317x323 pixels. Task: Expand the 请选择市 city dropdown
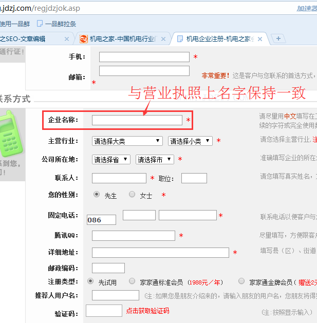pyautogui.click(x=155, y=160)
